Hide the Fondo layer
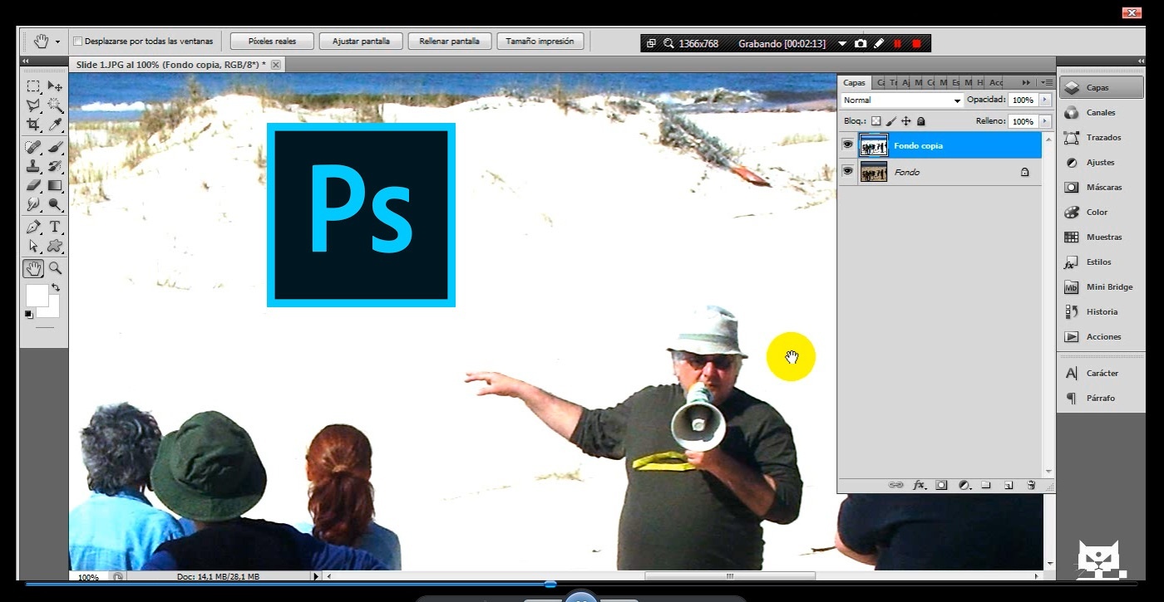The image size is (1164, 602). coord(847,172)
